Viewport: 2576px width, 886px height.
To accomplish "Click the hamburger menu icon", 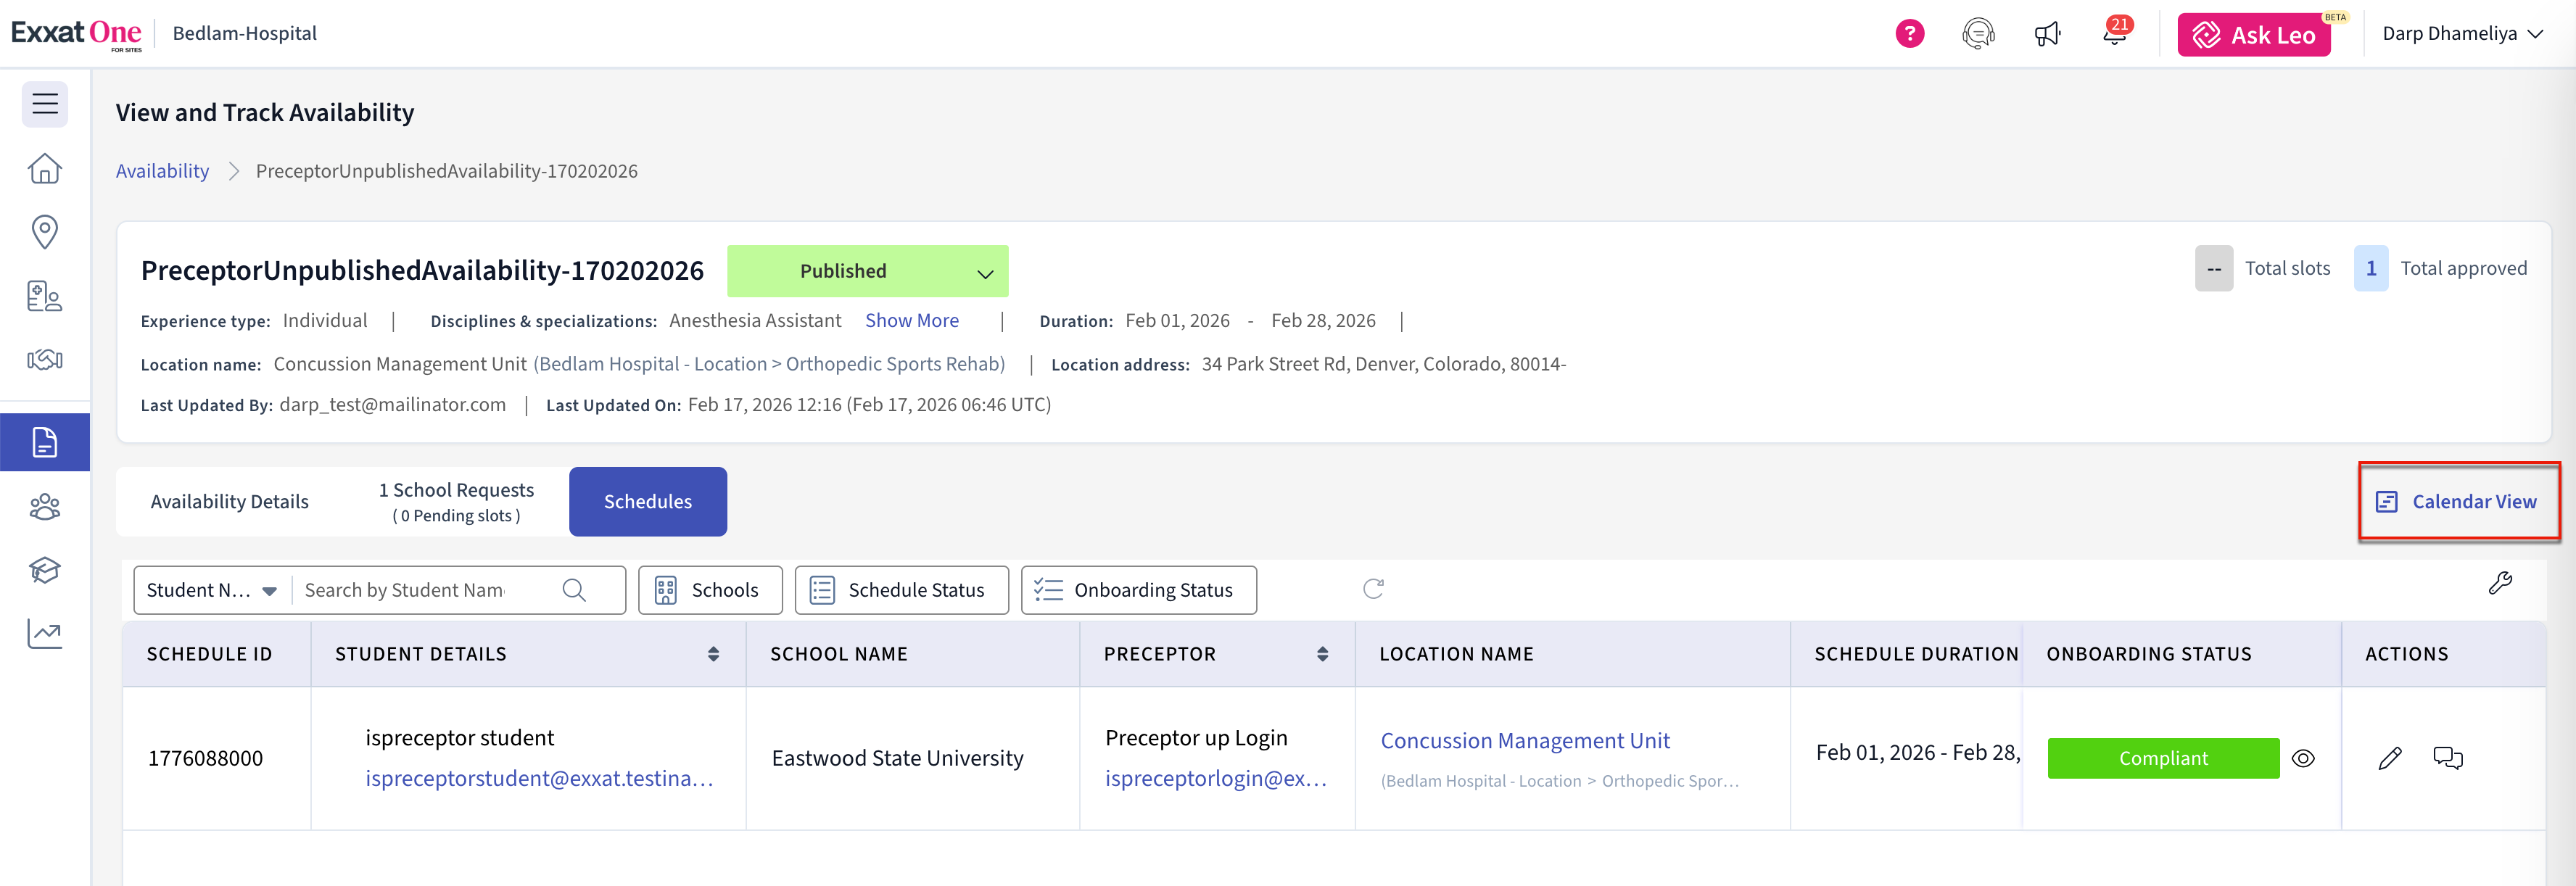I will [x=45, y=104].
